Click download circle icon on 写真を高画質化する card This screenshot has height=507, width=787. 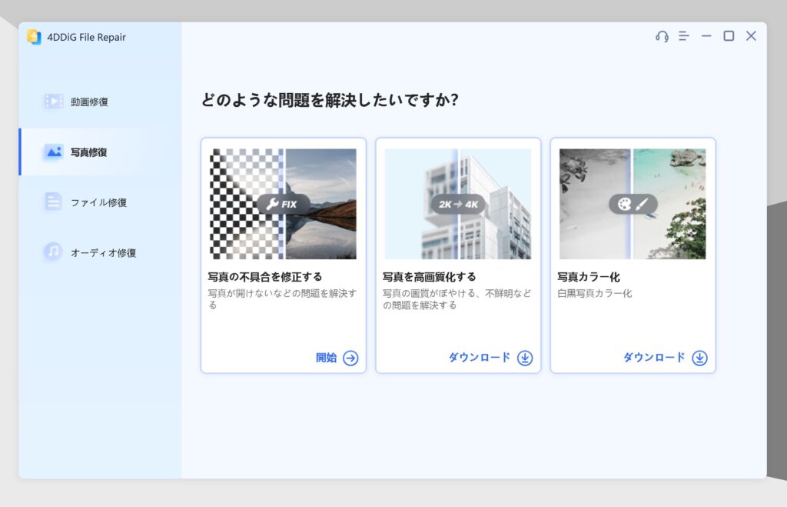coord(525,358)
